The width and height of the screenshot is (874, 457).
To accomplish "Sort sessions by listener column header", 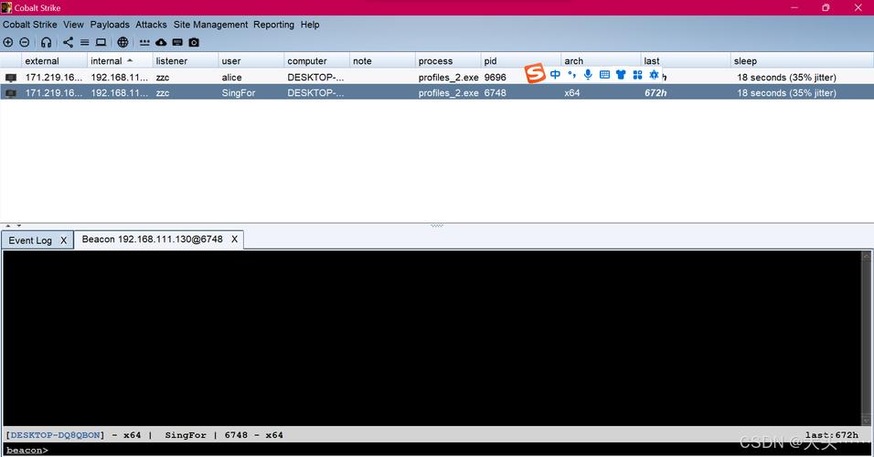I will [x=185, y=60].
